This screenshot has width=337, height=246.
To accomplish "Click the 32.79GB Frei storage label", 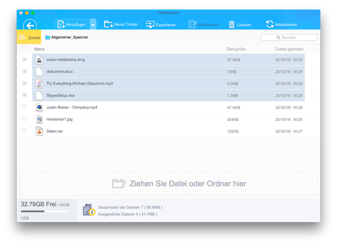I will 38,204.
